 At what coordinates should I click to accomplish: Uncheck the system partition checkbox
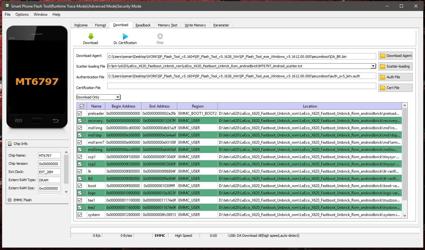[80, 215]
